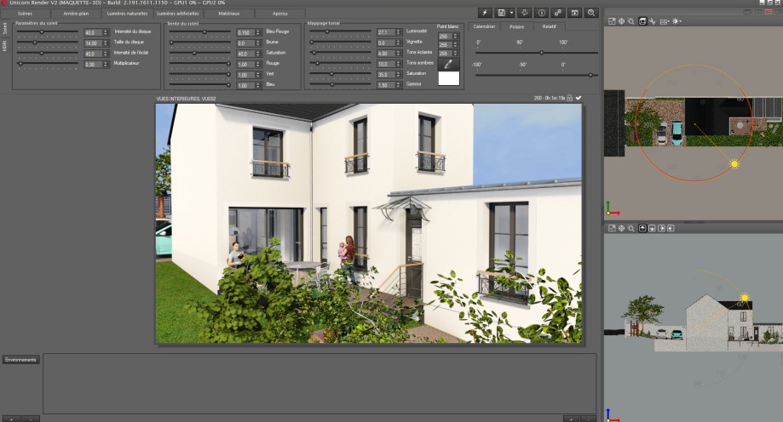Open the display mode dropdown in viewport toolbar

663,20
